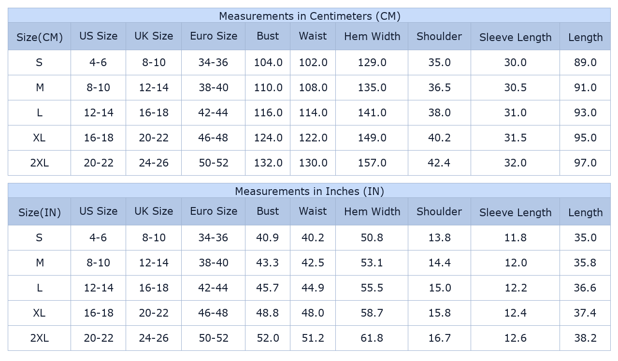Click the 2XL row label in centimeters table
This screenshot has width=618, height=361.
point(40,163)
